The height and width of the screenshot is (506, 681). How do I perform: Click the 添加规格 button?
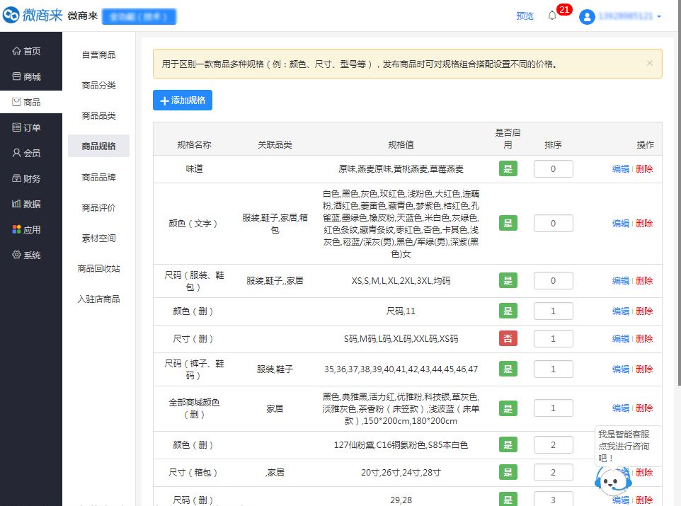(x=183, y=100)
